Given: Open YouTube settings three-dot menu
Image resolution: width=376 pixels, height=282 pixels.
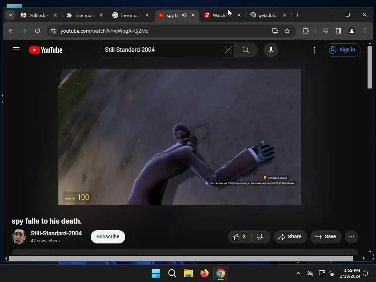Looking at the screenshot, I should pos(314,50).
